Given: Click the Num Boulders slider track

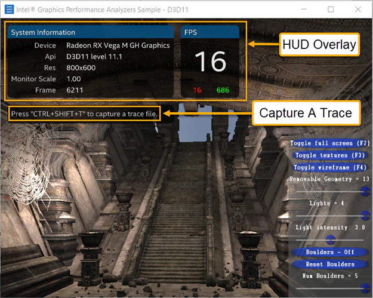Looking at the screenshot, I should tap(329, 287).
